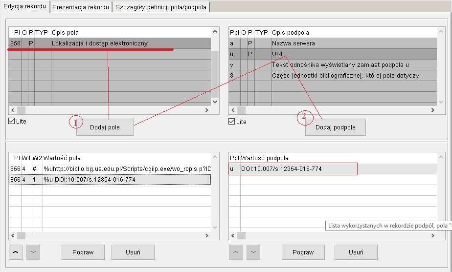This screenshot has width=452, height=272.
Task: Select 856 row with %u DOI:10.007 value
Action: tap(110, 180)
